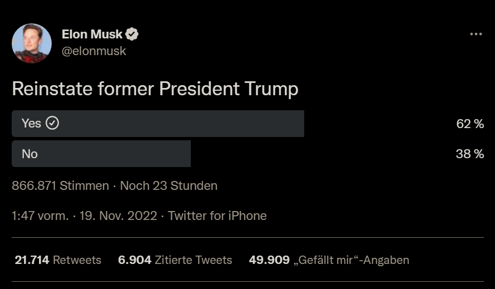Click the "Noch 23 Stunden" remaining time
Image resolution: width=495 pixels, height=289 pixels.
pos(169,185)
